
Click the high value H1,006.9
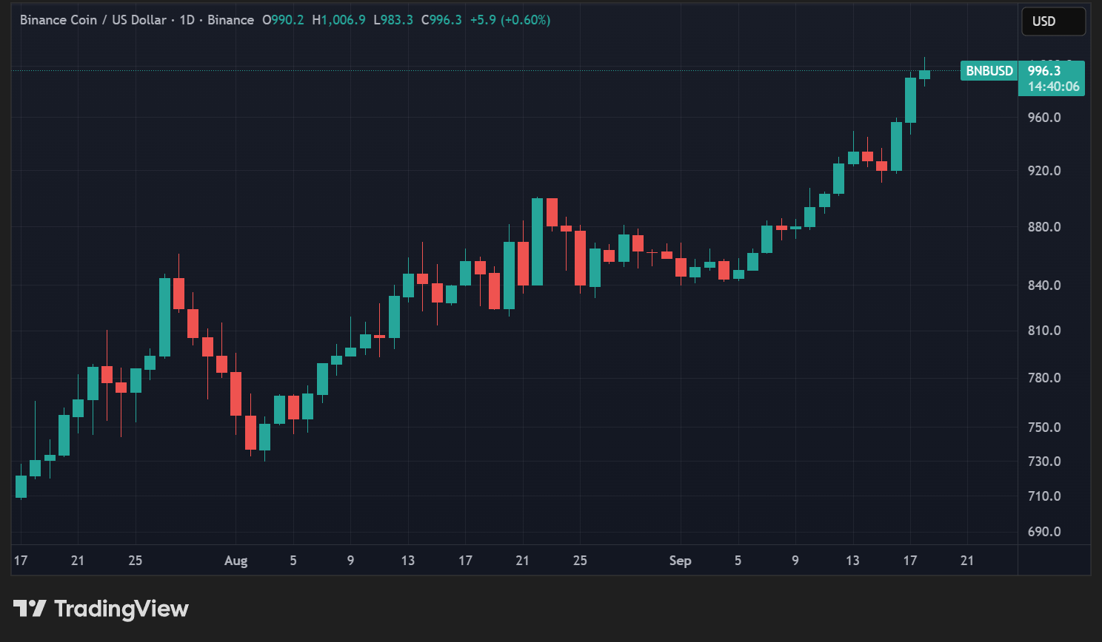pos(338,20)
